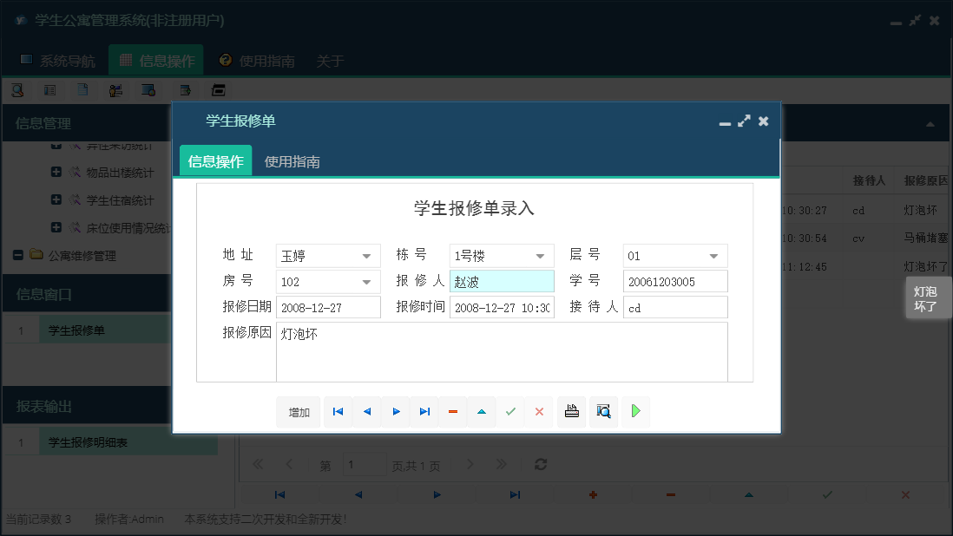Cancel editing with the red X icon

point(539,411)
